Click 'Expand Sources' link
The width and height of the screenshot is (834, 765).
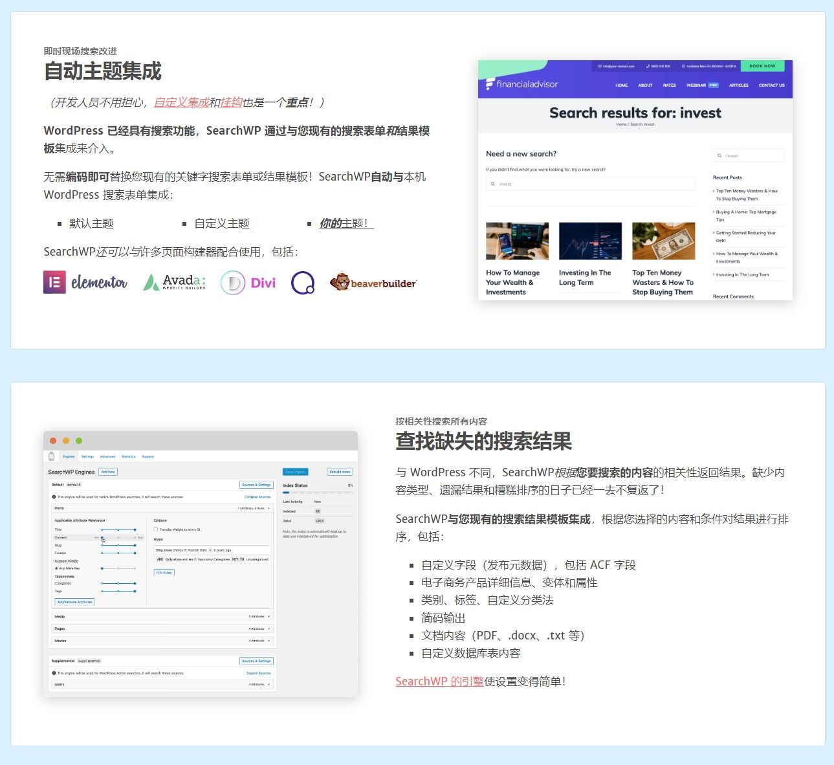point(259,673)
